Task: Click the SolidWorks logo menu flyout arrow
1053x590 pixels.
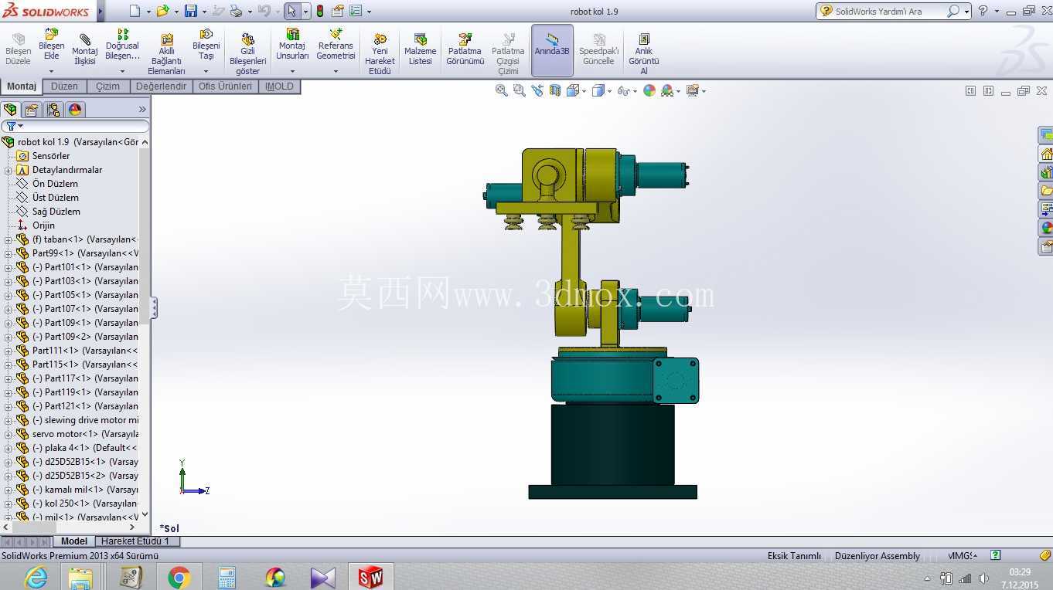Action: pos(101,12)
